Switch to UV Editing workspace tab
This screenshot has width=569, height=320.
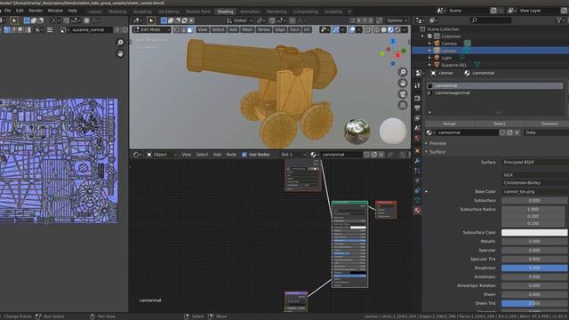pos(168,12)
